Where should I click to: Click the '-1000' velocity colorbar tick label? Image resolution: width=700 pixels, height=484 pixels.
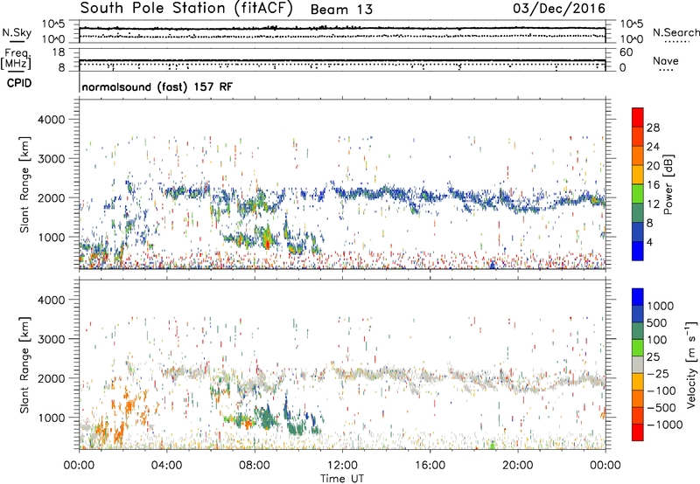pos(664,425)
